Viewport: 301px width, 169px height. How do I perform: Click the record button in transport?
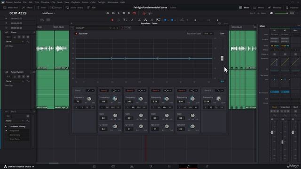[129, 13]
